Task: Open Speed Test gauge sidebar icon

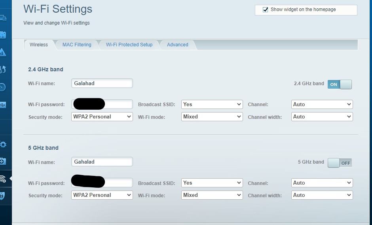Action: click(x=3, y=87)
